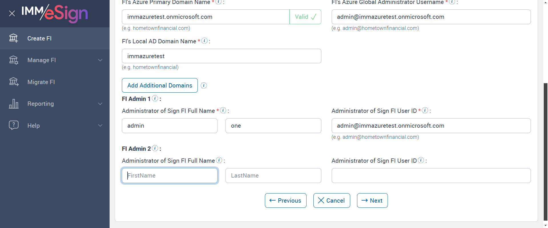The width and height of the screenshot is (548, 228).
Task: Expand the Manage FI submenu chevron
Action: coord(100,60)
